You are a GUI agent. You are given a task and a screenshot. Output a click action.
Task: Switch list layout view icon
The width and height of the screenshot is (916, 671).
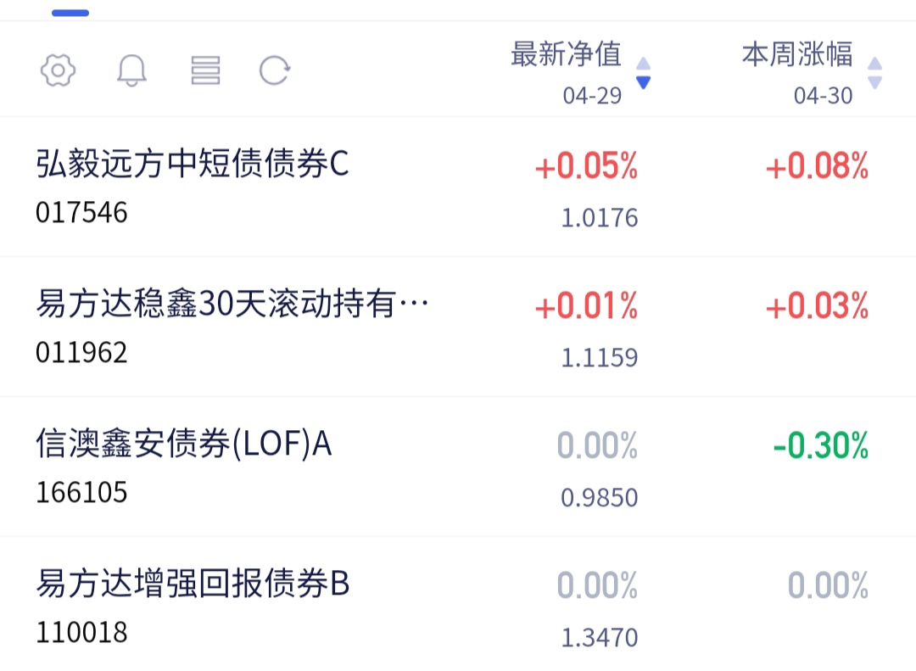coord(205,70)
